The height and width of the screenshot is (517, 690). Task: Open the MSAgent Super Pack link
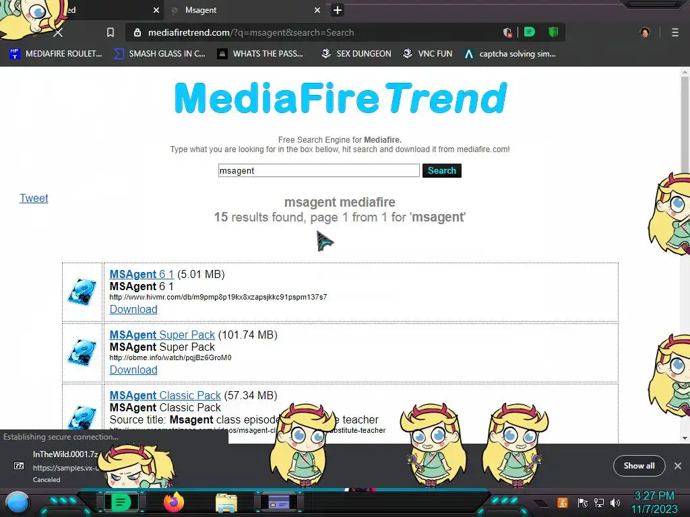click(x=162, y=335)
